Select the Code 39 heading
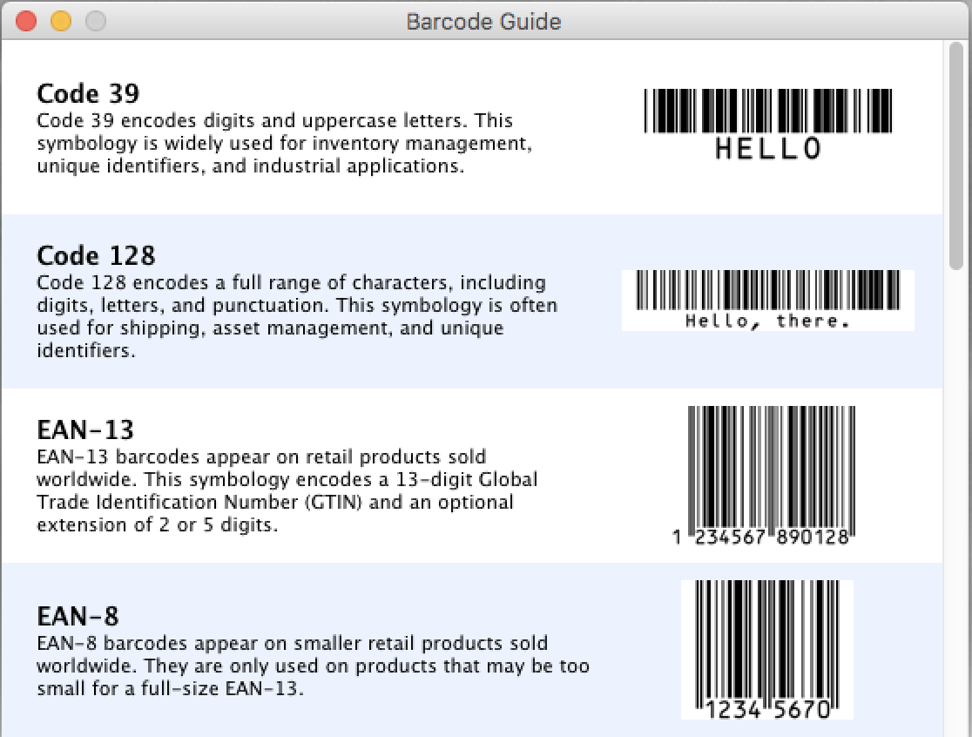Viewport: 972px width, 737px height. (x=88, y=93)
